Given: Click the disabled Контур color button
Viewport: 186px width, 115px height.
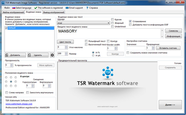Looking at the screenshot, I should pos(115,54).
